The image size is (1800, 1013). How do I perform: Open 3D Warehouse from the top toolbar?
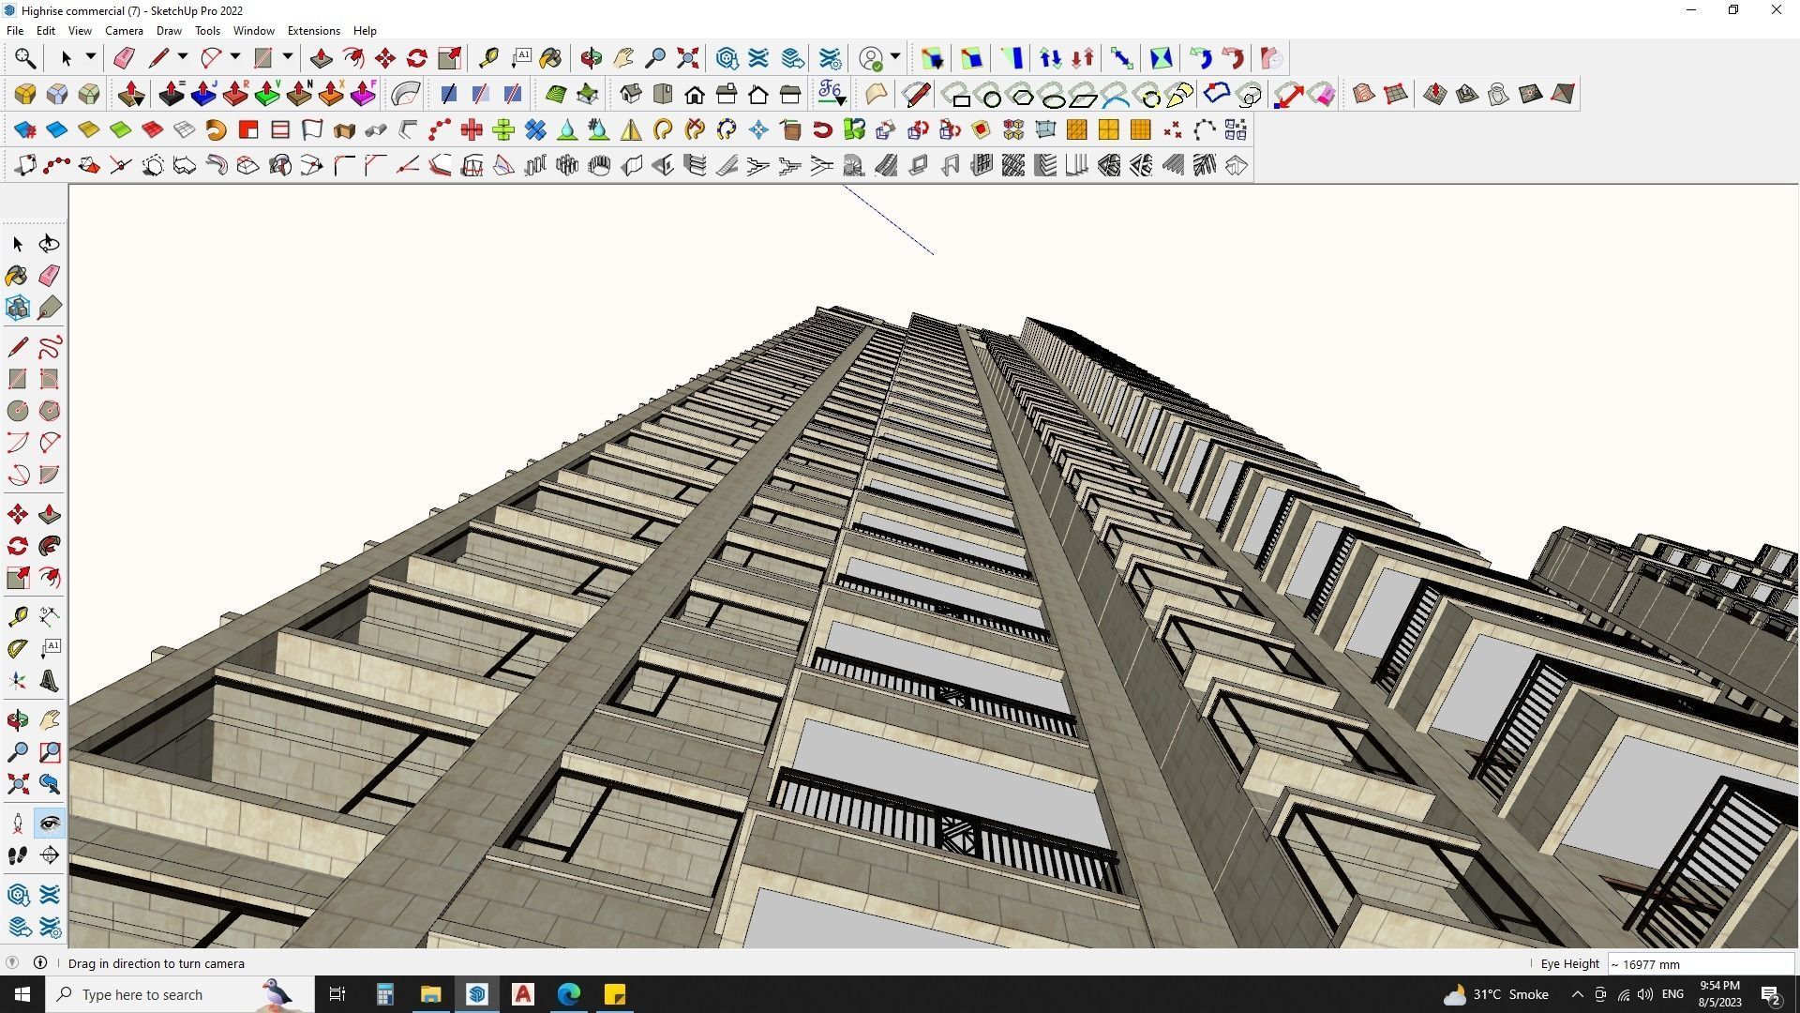tap(727, 58)
